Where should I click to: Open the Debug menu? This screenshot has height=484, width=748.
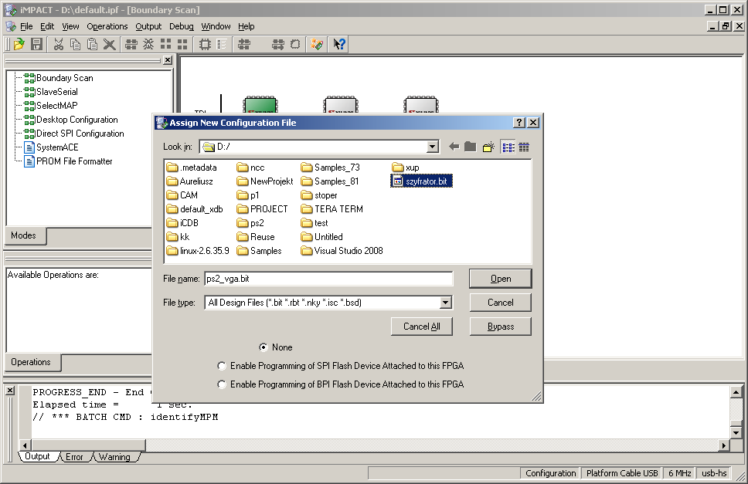[x=182, y=27]
